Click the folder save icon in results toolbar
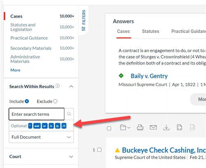Viewport: 206px width, 168px height. pos(125,127)
